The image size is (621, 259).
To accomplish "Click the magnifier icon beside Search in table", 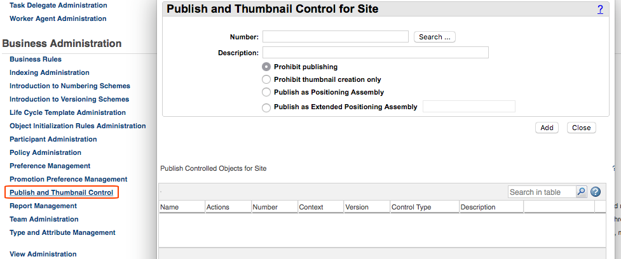I will pyautogui.click(x=581, y=192).
